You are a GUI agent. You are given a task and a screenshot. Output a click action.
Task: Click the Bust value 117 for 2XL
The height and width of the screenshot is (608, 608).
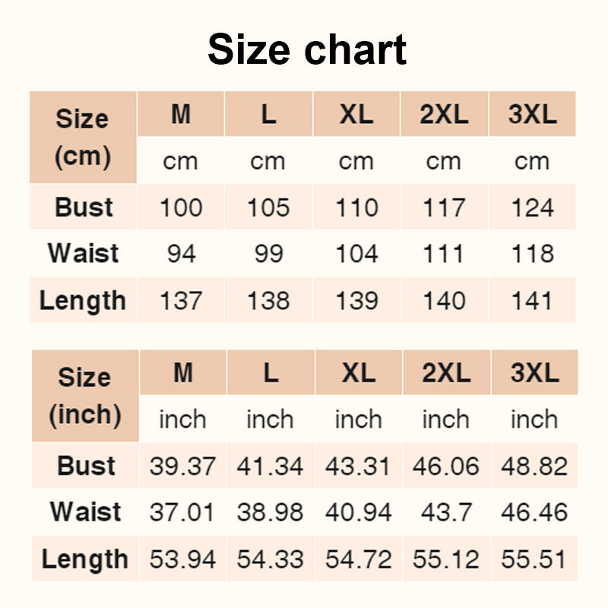click(445, 207)
